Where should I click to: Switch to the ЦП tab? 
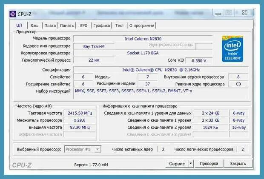tap(19, 26)
